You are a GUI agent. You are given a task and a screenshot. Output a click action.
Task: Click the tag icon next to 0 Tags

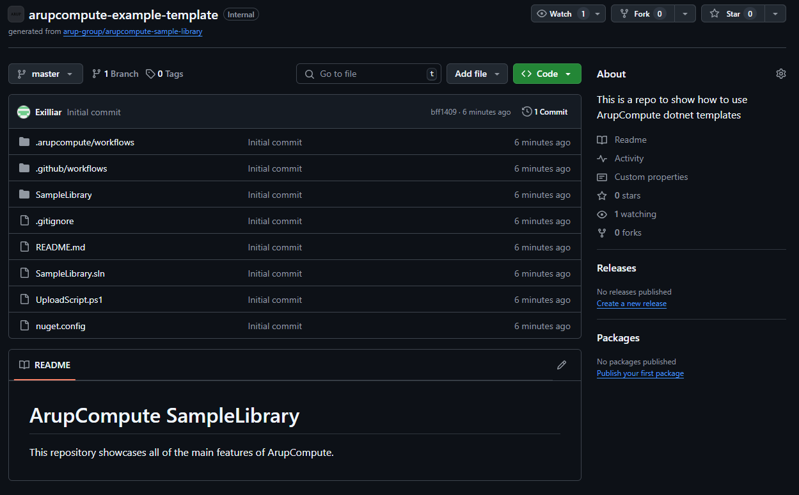[150, 74]
